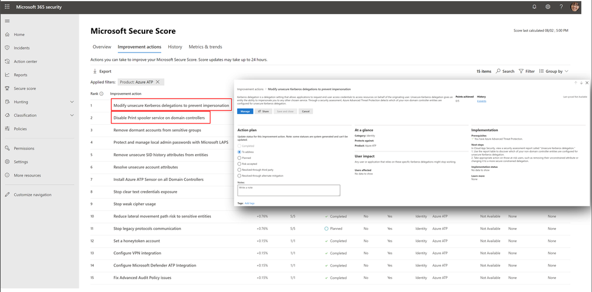Select the disabled Completed radio

click(x=239, y=146)
